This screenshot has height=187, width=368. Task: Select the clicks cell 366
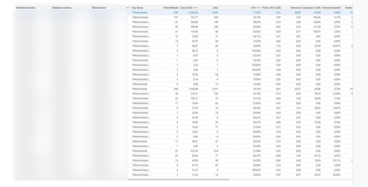coord(176,89)
